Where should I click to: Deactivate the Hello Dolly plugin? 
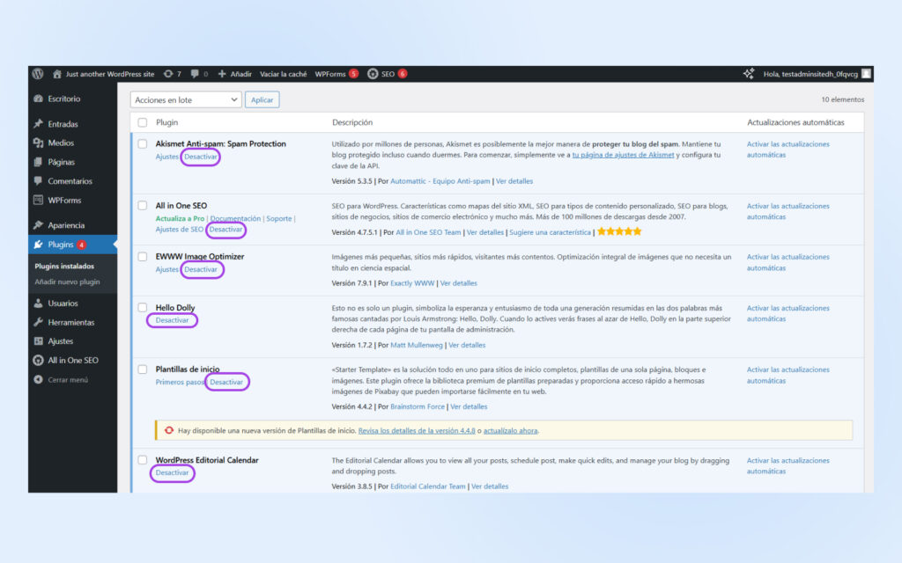tap(172, 320)
